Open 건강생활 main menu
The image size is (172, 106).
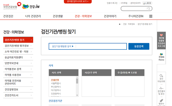coord(58,16)
